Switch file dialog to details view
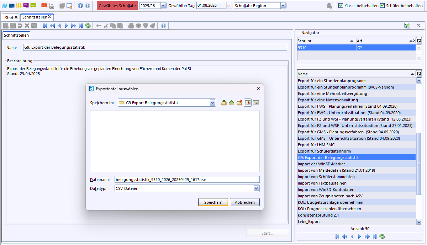 (256, 103)
